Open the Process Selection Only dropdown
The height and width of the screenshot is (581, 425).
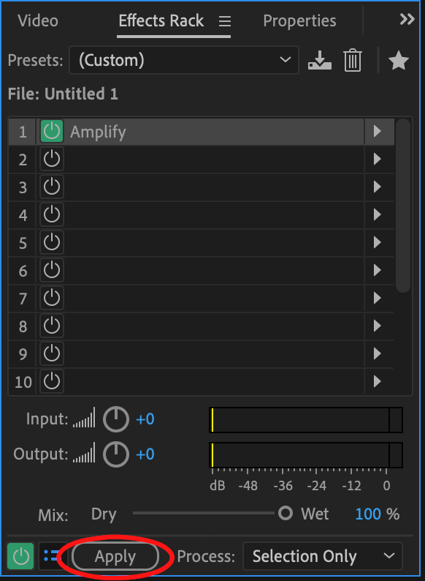point(323,556)
